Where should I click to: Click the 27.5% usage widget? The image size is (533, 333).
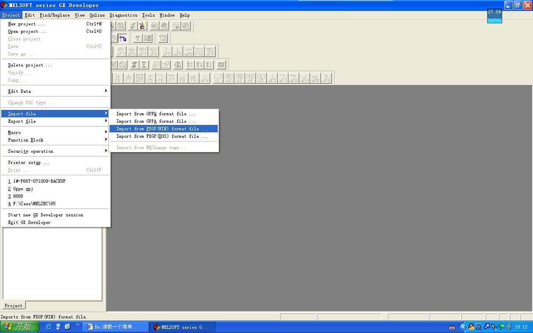(x=494, y=16)
